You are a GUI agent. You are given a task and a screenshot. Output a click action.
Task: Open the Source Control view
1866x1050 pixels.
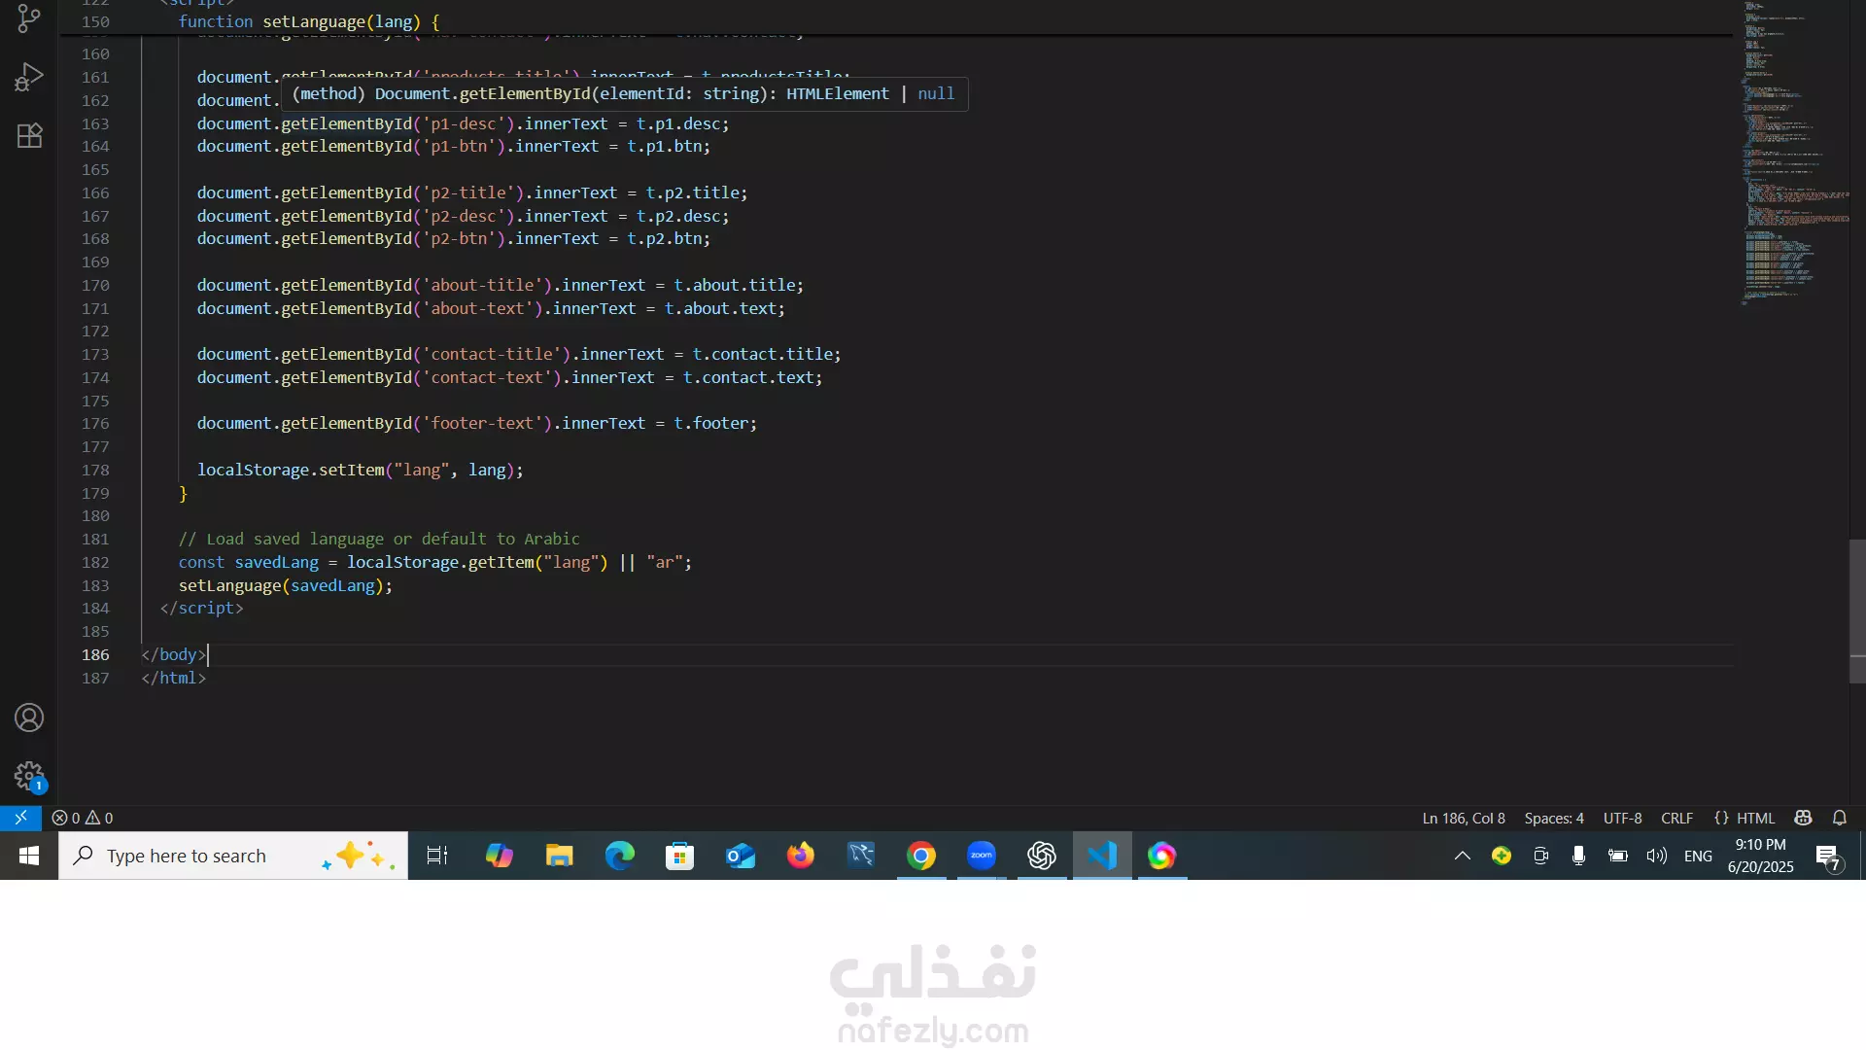click(29, 18)
